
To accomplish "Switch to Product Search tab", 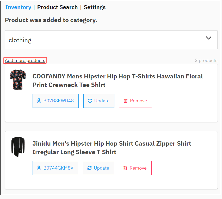I will pos(57,7).
